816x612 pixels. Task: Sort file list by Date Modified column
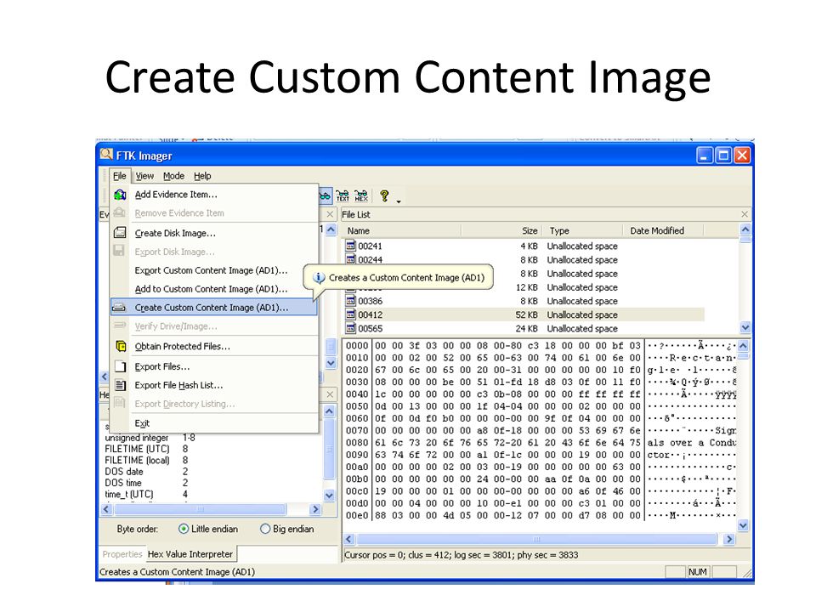click(662, 230)
